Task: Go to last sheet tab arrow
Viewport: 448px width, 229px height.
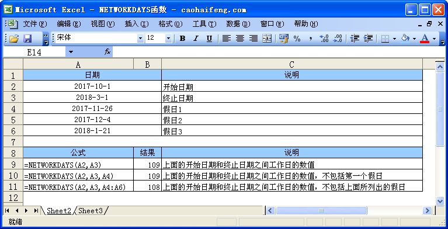Action: pyautogui.click(x=36, y=211)
